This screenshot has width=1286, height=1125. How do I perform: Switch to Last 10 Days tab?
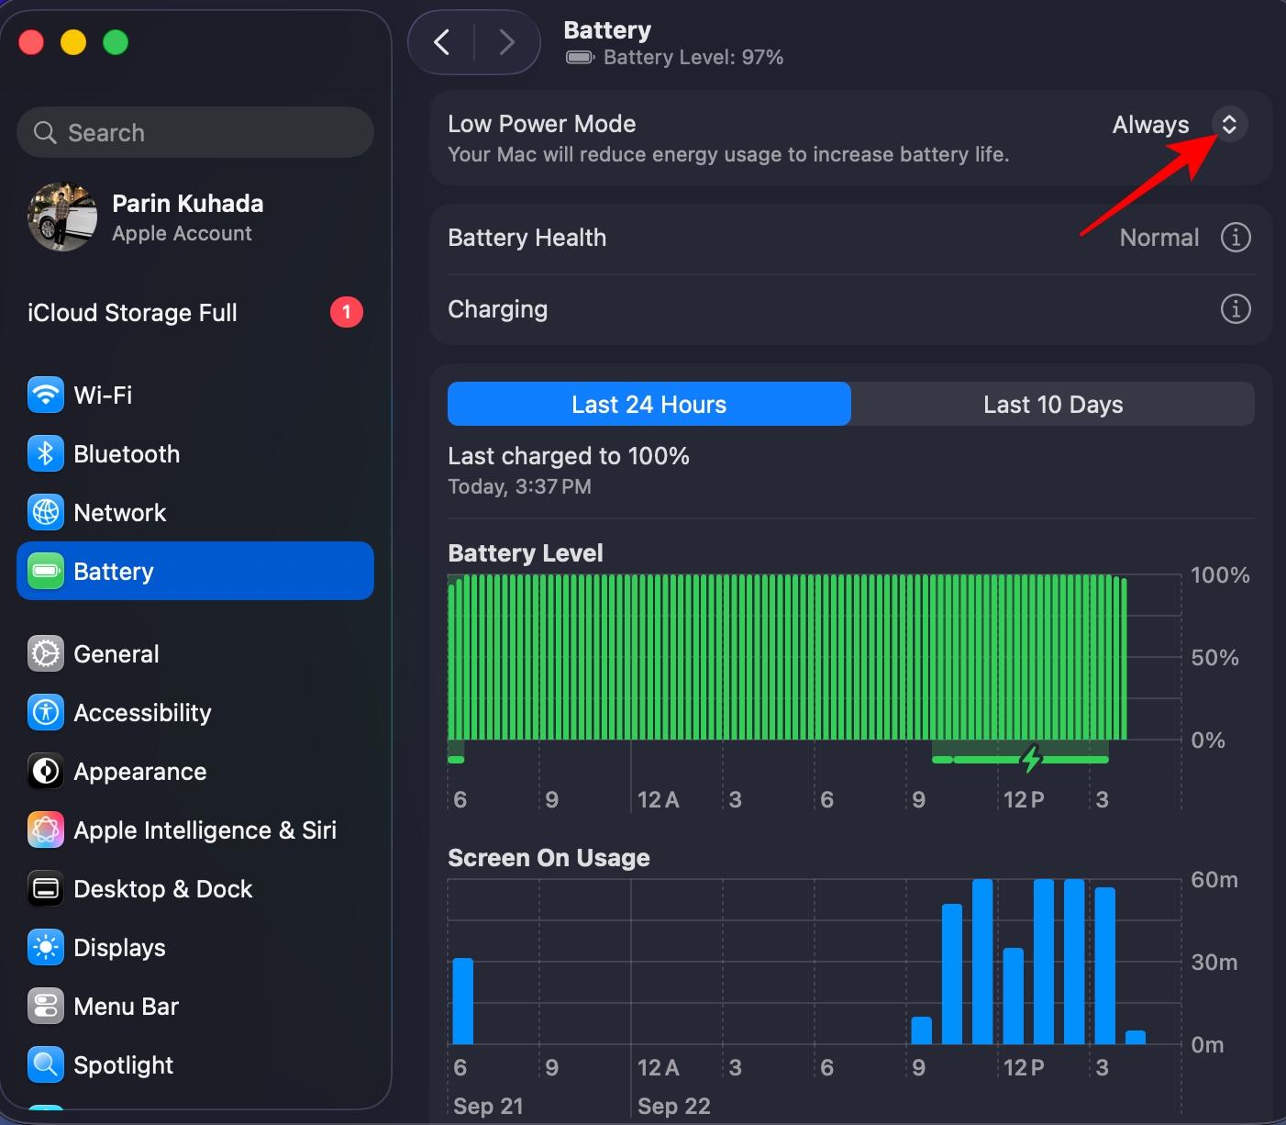coord(1053,404)
